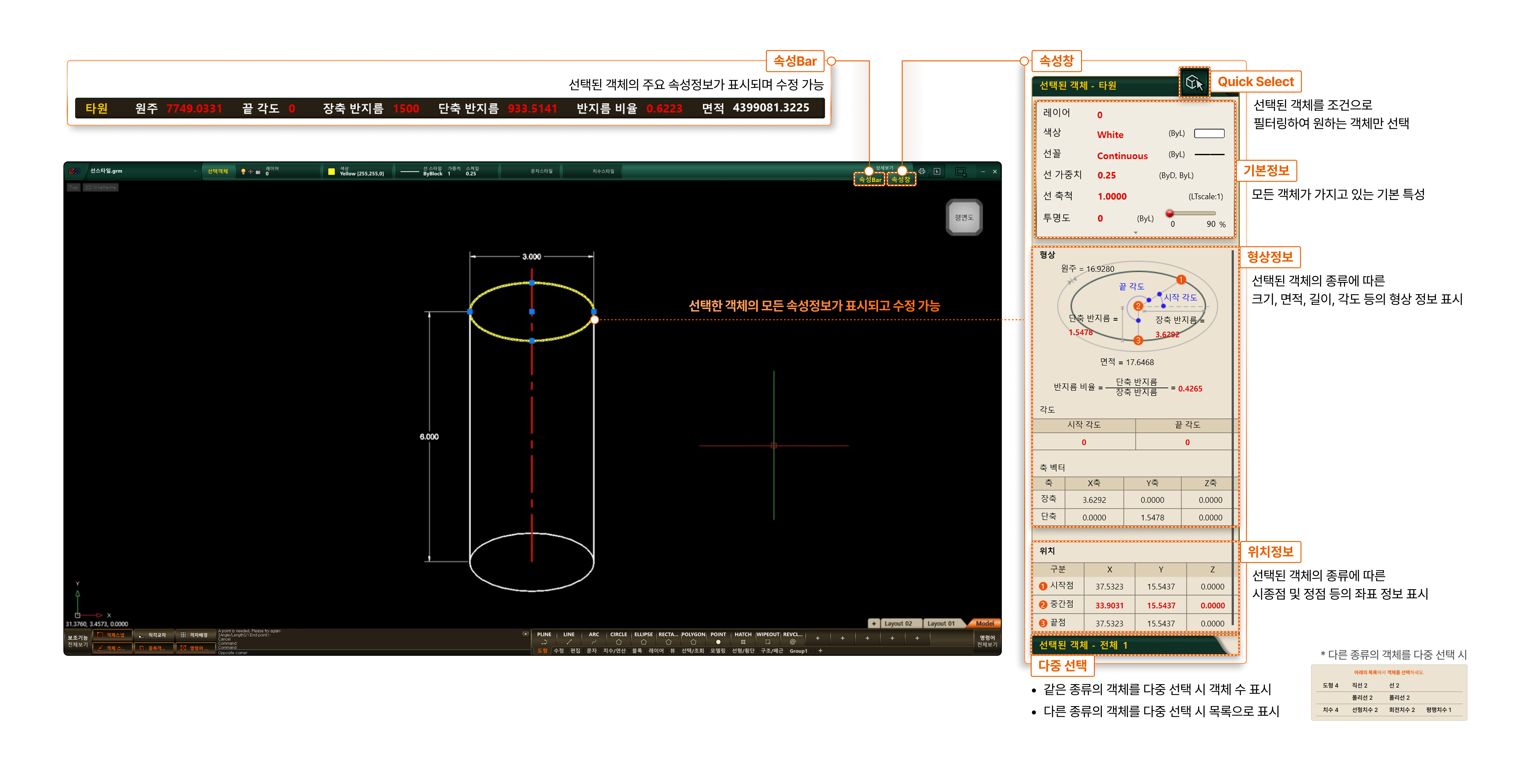Select the POINT tool

(x=718, y=638)
